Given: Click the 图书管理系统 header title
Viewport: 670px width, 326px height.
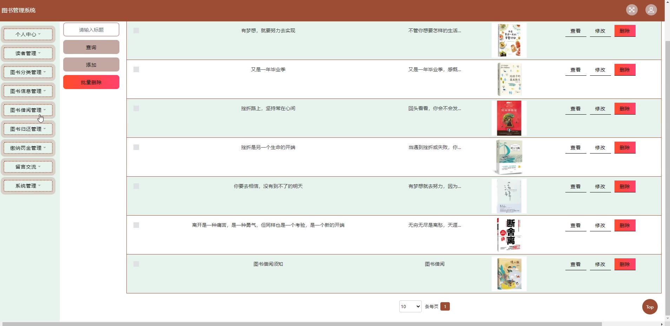Looking at the screenshot, I should pos(19,10).
